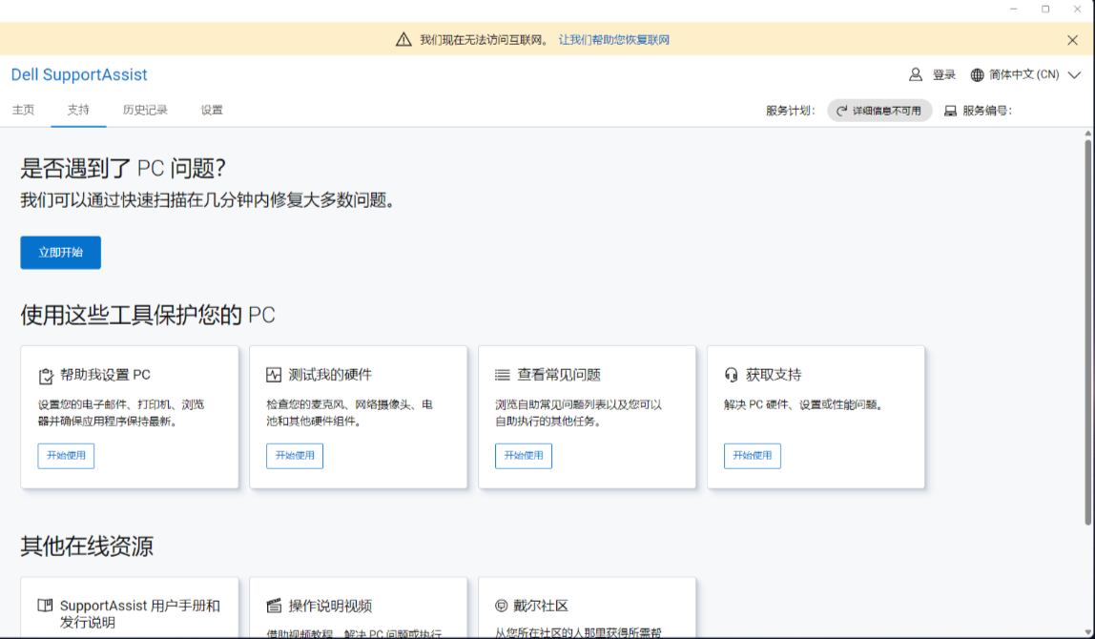Click the clipboard icon on 帮助我设置 PC card
1095x639 pixels.
[x=46, y=375]
